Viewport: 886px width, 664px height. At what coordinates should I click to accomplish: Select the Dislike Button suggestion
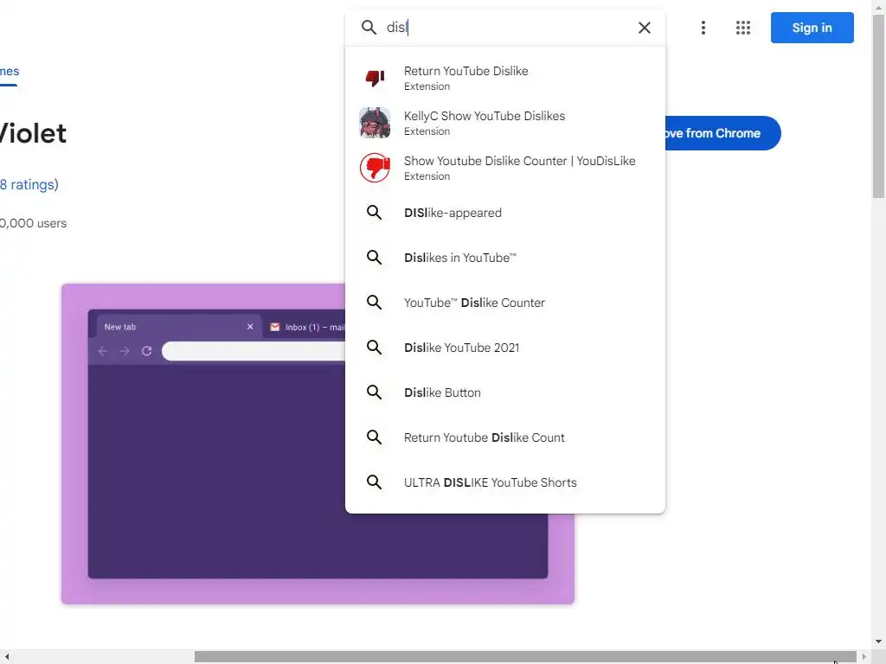click(x=505, y=393)
